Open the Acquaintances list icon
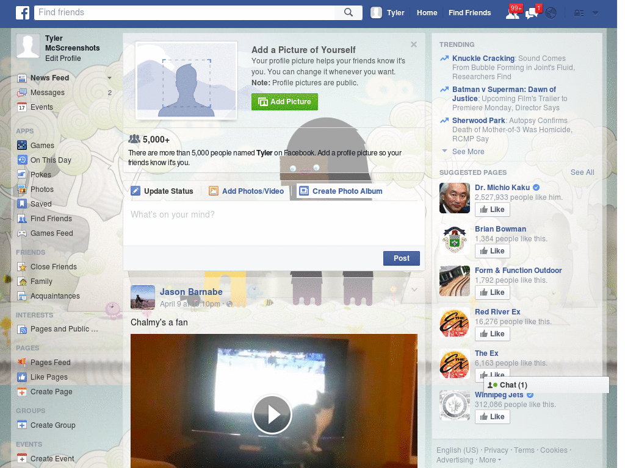 (22, 297)
